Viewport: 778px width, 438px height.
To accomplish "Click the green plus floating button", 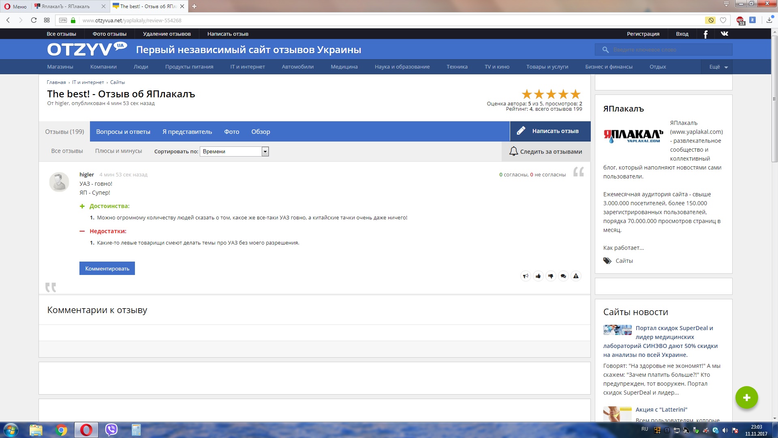I will click(x=747, y=397).
